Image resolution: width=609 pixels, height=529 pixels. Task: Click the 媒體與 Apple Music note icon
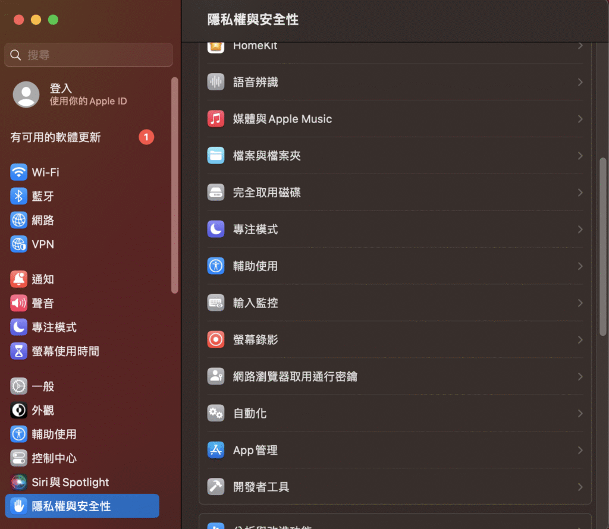(x=215, y=119)
